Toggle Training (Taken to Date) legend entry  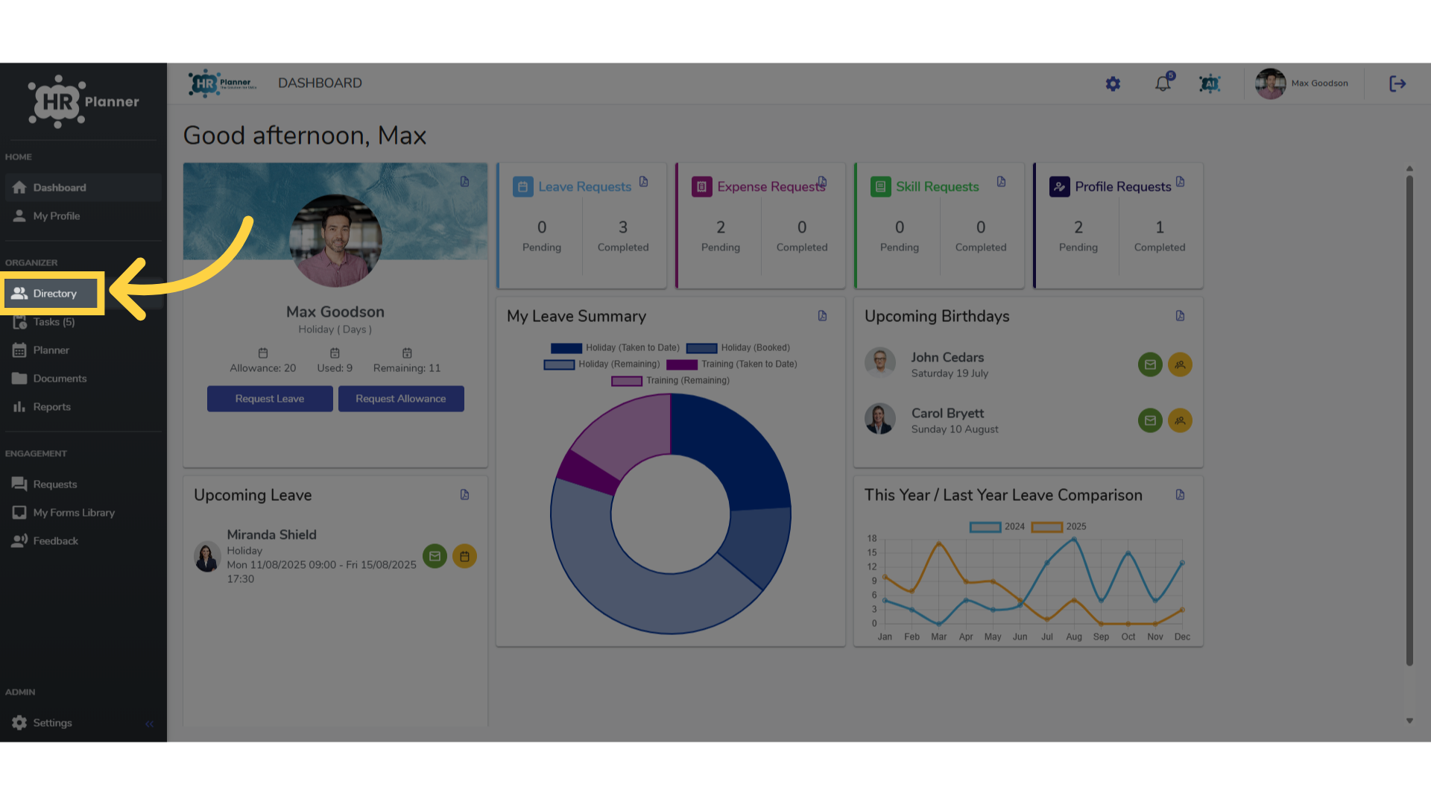tap(732, 364)
